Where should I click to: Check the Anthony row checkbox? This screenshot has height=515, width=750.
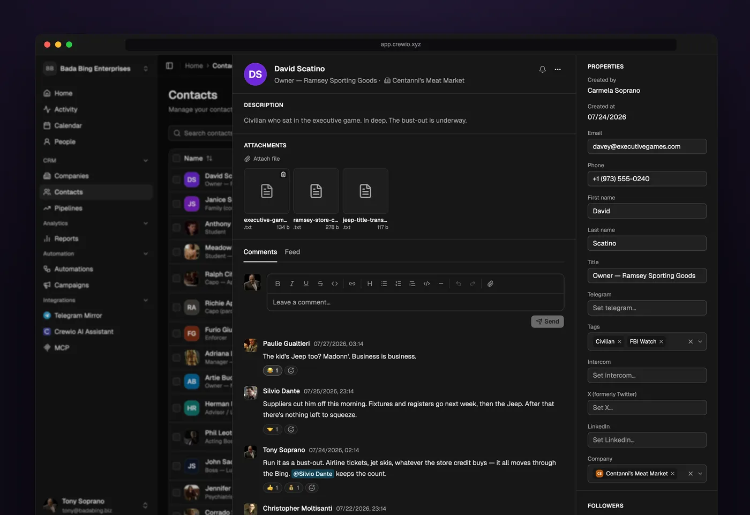(x=176, y=228)
